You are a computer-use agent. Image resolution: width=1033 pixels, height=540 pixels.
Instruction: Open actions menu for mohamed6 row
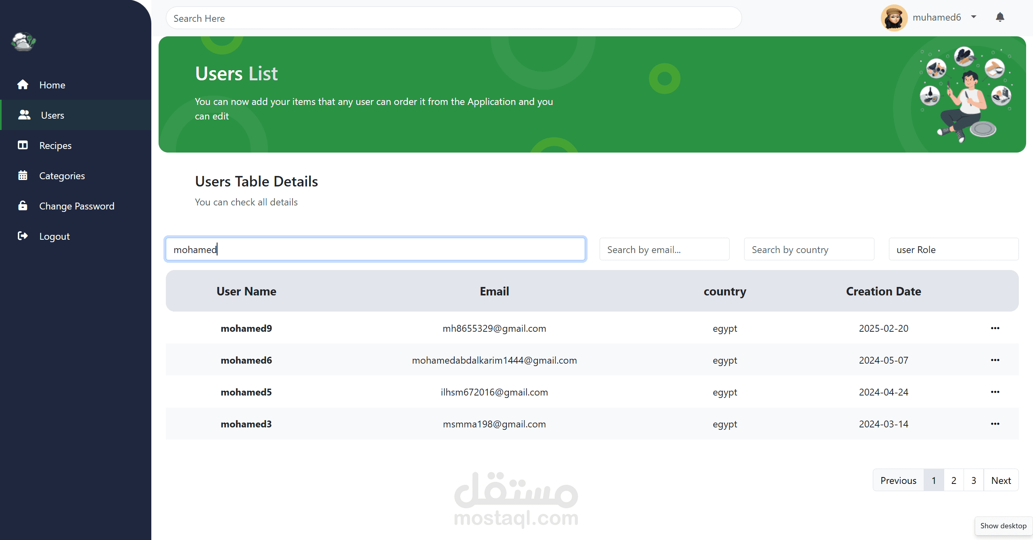click(995, 360)
